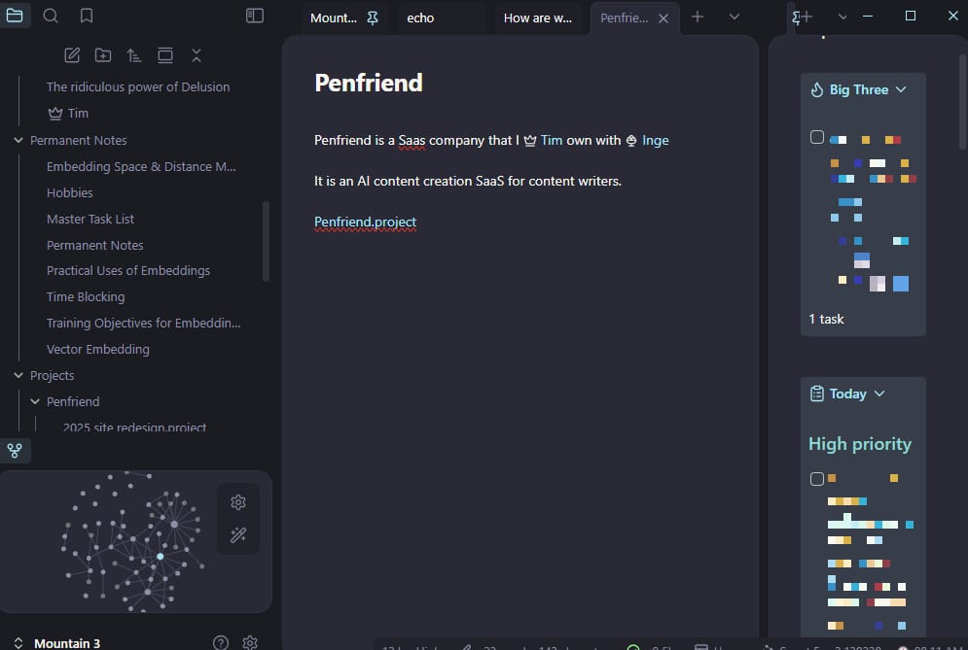Open main tab list dropdown arrow
This screenshot has height=650, width=968.
point(734,17)
